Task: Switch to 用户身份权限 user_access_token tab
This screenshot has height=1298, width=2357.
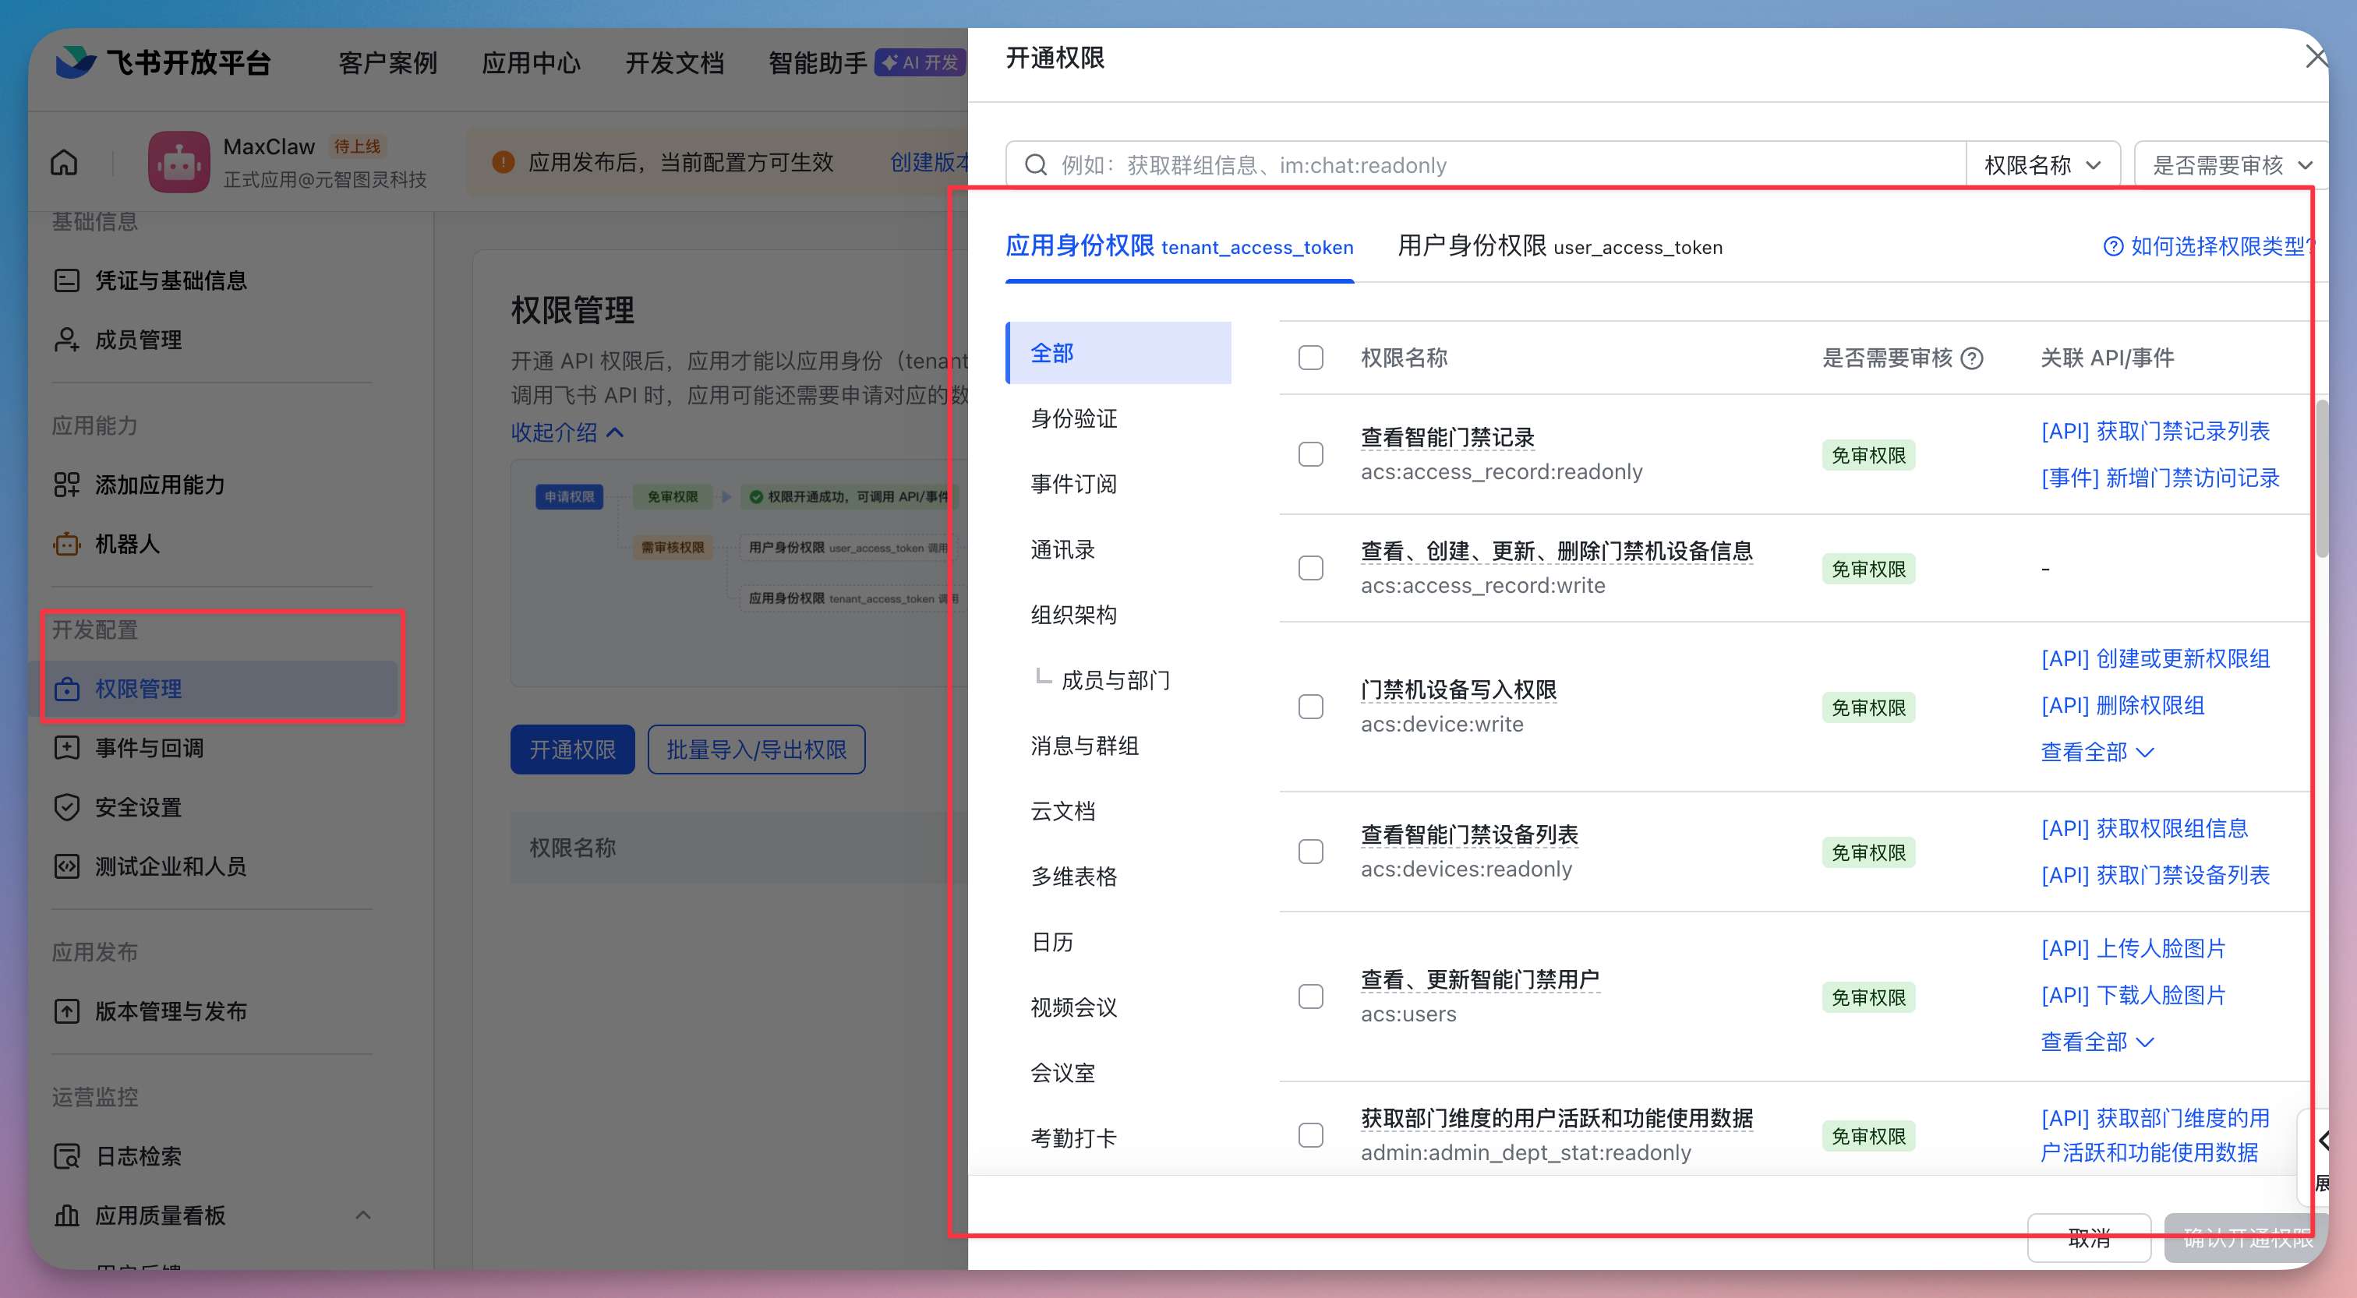Action: pos(1560,246)
